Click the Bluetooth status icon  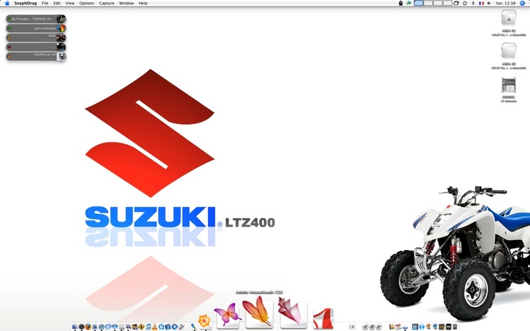[x=473, y=3]
